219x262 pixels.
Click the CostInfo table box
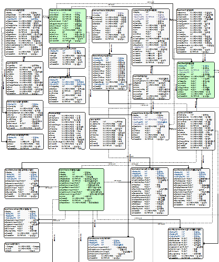[x=152, y=87]
